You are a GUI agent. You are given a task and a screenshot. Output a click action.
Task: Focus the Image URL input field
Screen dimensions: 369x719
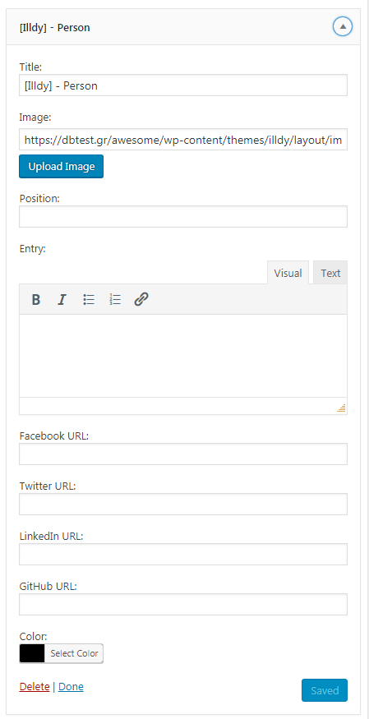tap(183, 140)
